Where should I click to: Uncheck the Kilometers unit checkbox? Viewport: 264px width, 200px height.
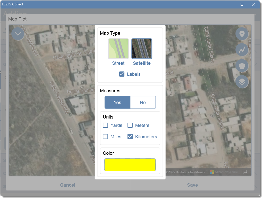(130, 137)
